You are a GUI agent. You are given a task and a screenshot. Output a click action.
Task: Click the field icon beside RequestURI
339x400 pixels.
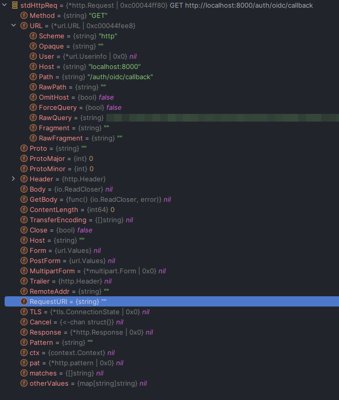pyautogui.click(x=24, y=301)
